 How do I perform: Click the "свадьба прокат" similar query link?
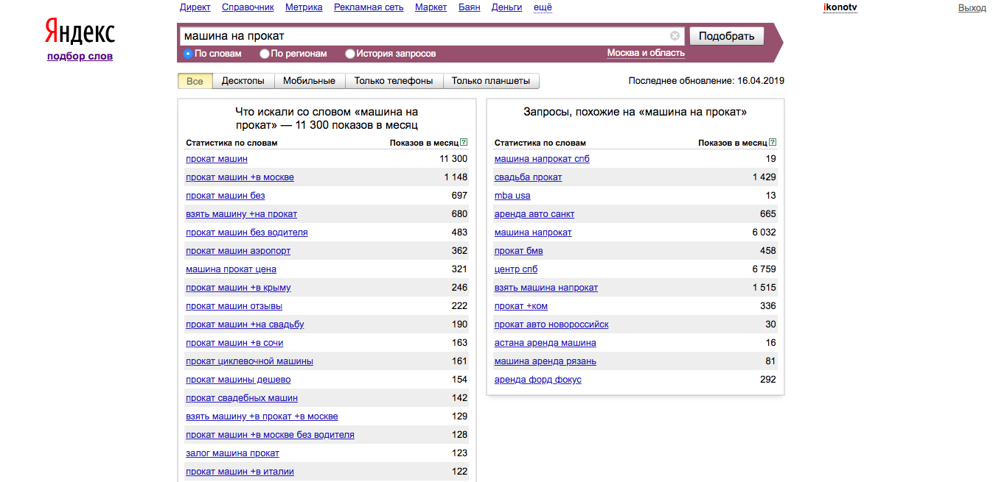click(528, 177)
